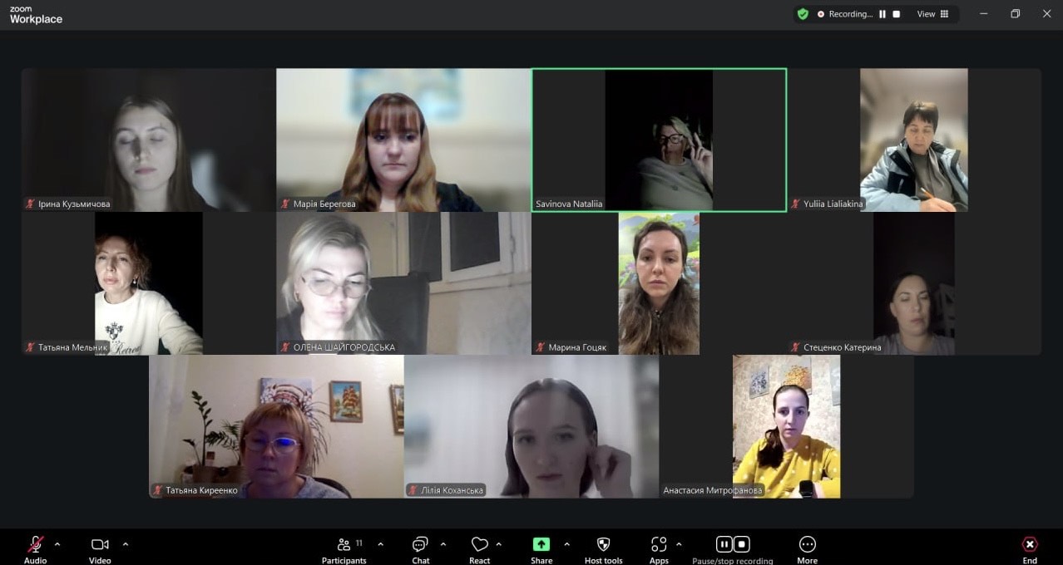Open Host tools shield icon
This screenshot has width=1063, height=565.
pos(603,545)
